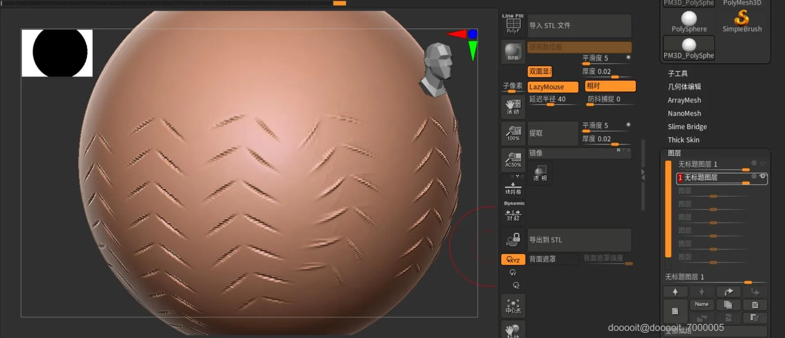Viewport: 785px width, 338px height.
Task: Switch to Y-axis rotation mode
Action: tap(513, 273)
